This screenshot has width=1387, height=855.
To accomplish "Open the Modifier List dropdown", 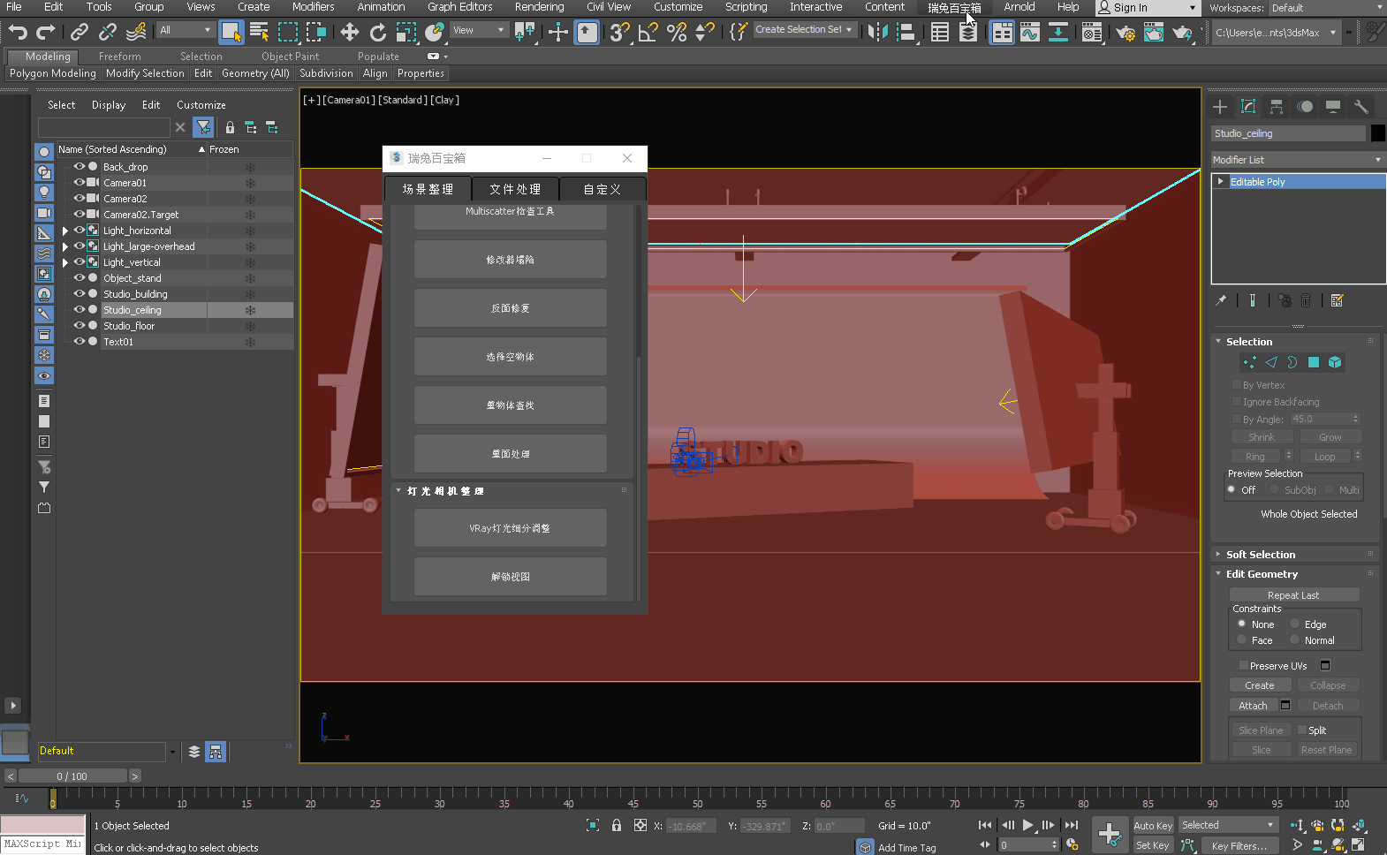I will coord(1296,160).
